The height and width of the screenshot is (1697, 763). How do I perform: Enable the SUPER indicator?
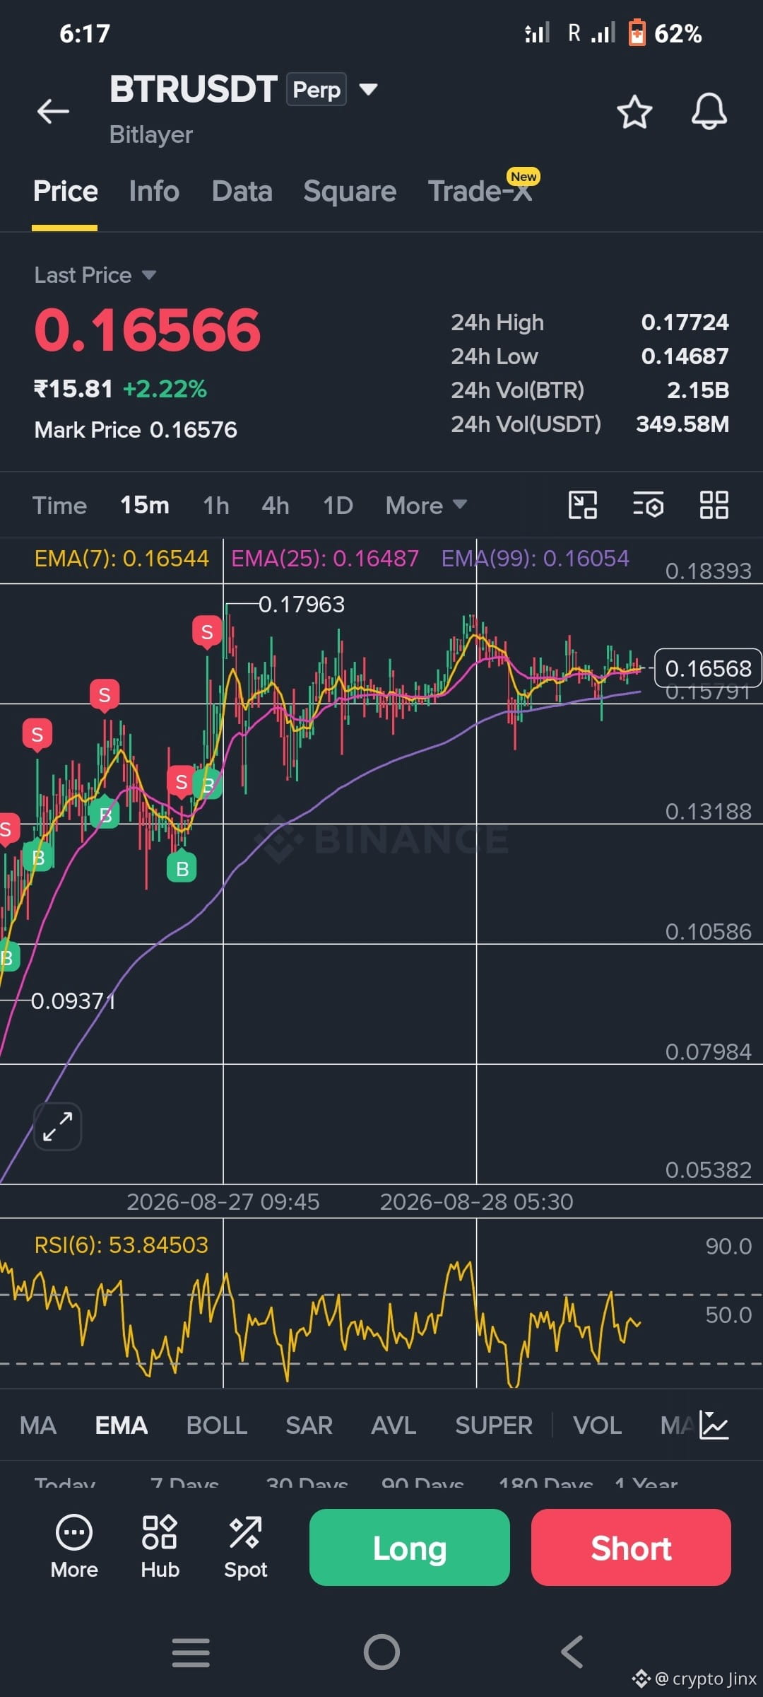tap(494, 1425)
